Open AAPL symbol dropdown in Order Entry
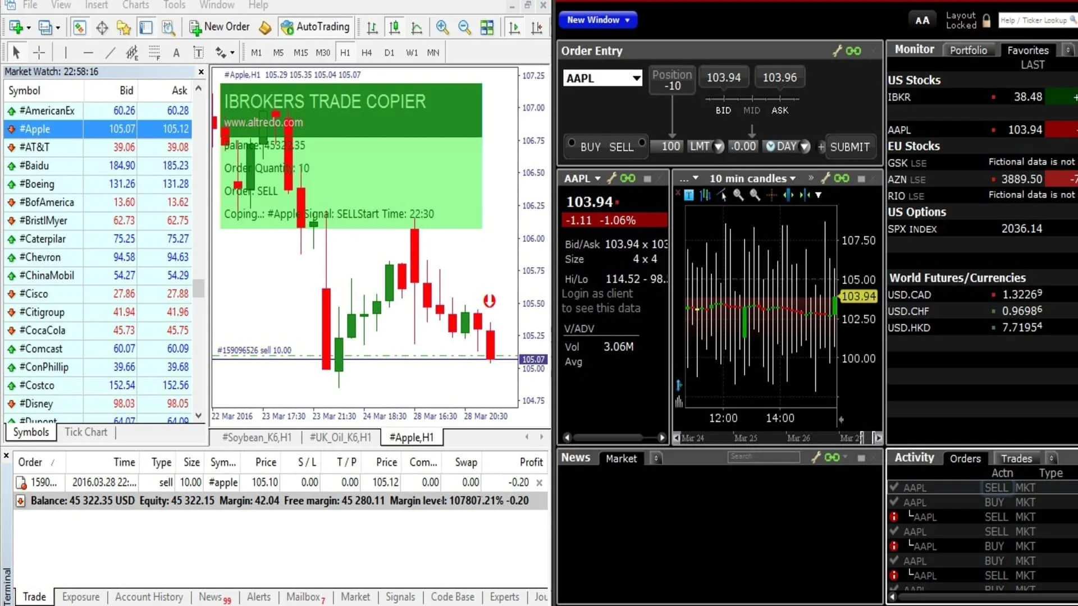The image size is (1078, 606). click(636, 78)
